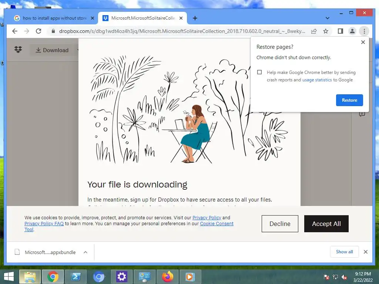Viewport: 379px width, 284px height.
Task: Open the blue Chromium icon in taskbar
Action: (x=98, y=277)
